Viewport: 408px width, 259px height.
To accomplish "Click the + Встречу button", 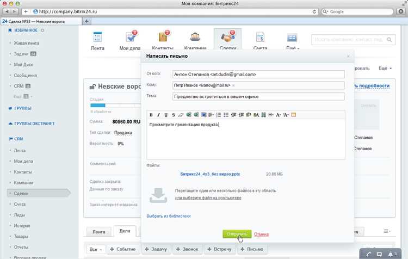I will click(220, 249).
